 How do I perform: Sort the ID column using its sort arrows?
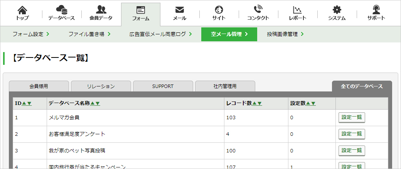point(27,103)
